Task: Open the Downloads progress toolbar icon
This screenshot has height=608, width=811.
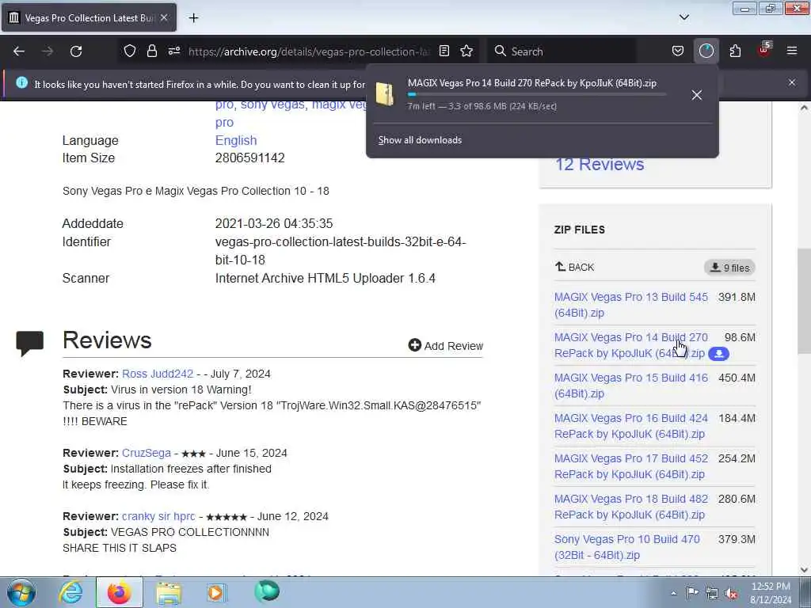Action: tap(706, 51)
